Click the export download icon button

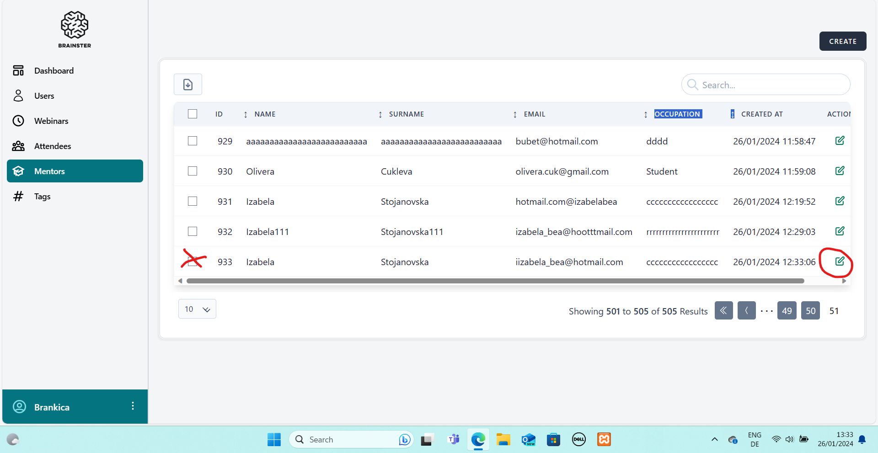(x=187, y=85)
